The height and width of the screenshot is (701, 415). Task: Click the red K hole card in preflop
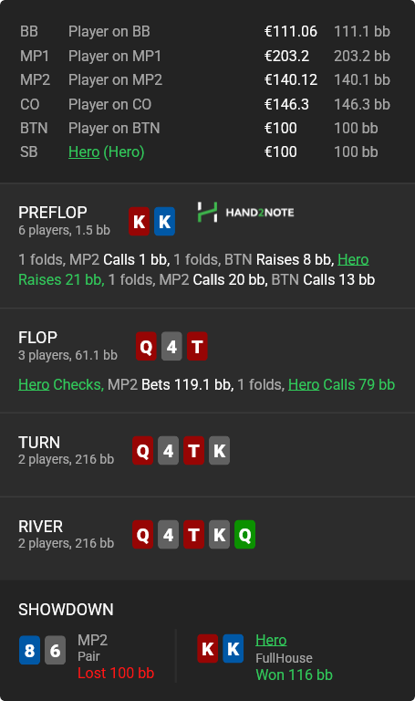coord(139,221)
